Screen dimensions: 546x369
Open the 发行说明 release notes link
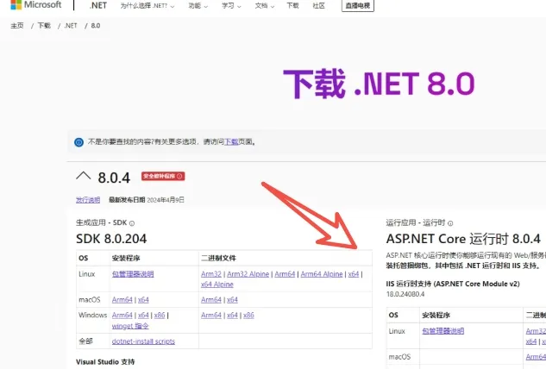pyautogui.click(x=88, y=199)
